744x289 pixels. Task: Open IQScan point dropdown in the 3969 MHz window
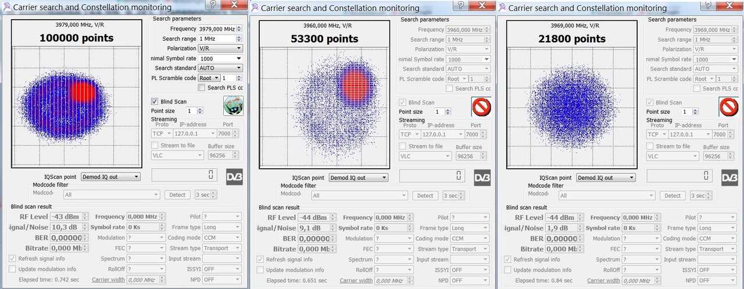(x=606, y=178)
